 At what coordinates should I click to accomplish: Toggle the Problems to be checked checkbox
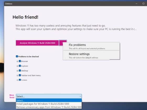pos(17,56)
